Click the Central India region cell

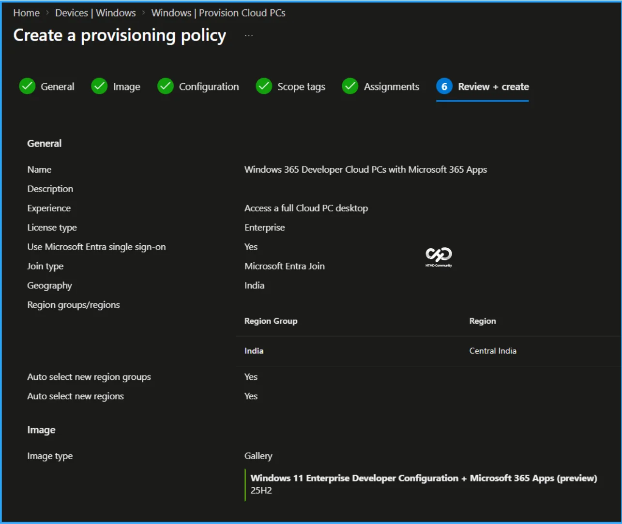(x=493, y=351)
